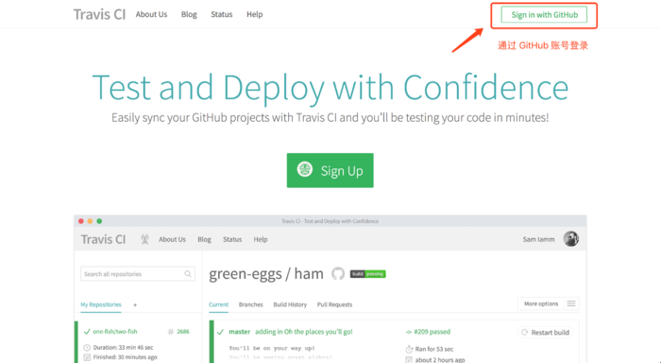Open Blog in the top navigation

point(189,14)
